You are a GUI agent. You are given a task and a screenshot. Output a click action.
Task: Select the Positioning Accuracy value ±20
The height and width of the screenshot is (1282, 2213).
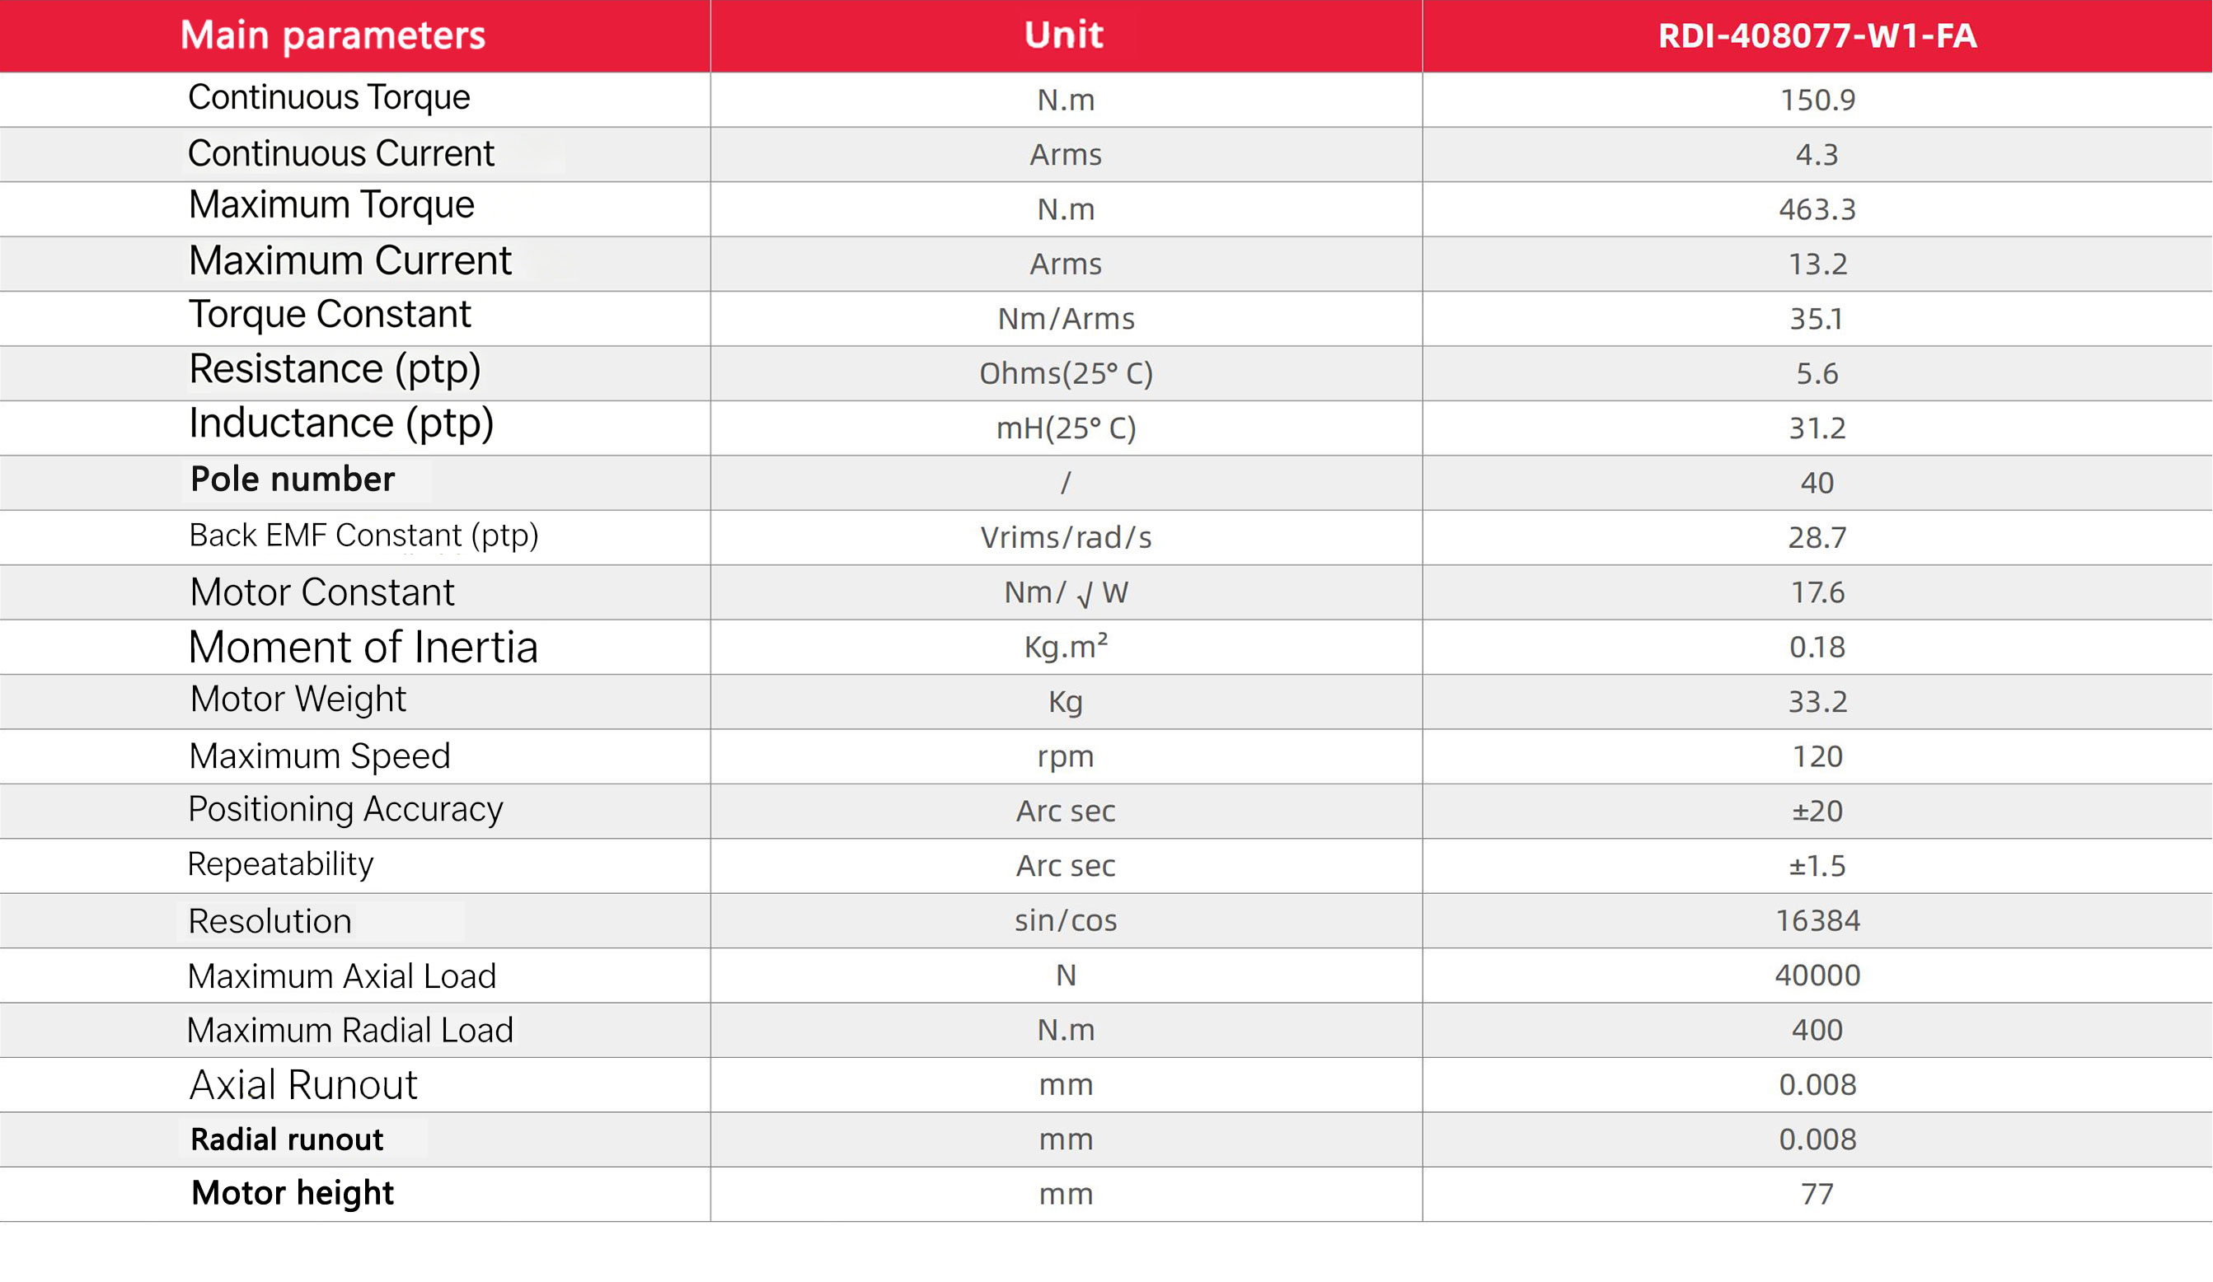point(1817,812)
